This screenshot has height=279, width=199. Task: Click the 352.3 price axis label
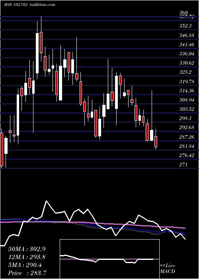[185, 26]
